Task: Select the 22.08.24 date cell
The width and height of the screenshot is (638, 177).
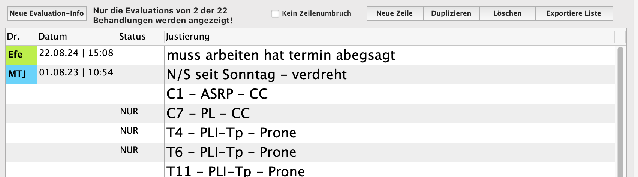Action: pyautogui.click(x=76, y=53)
